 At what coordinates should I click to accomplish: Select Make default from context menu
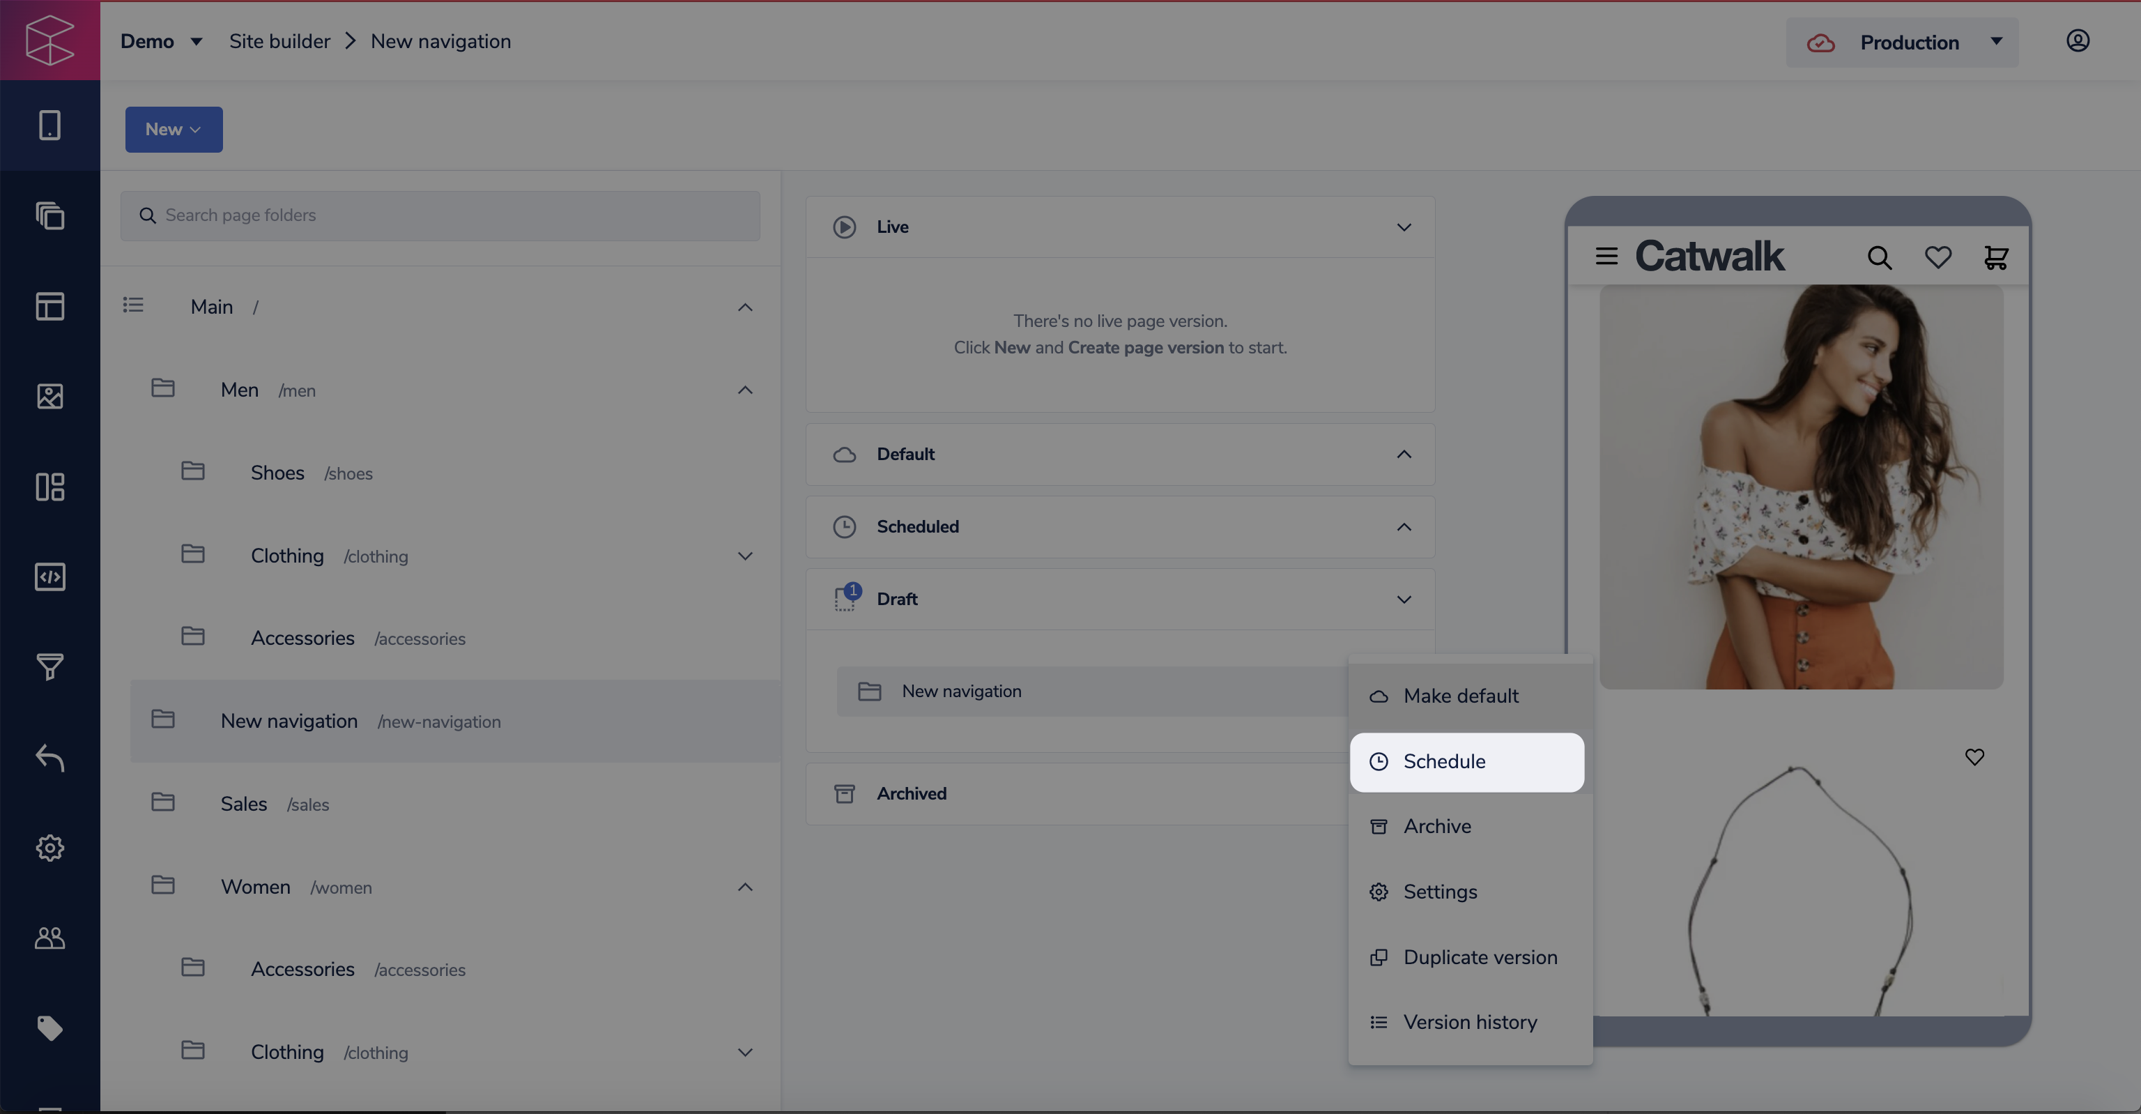tap(1460, 696)
